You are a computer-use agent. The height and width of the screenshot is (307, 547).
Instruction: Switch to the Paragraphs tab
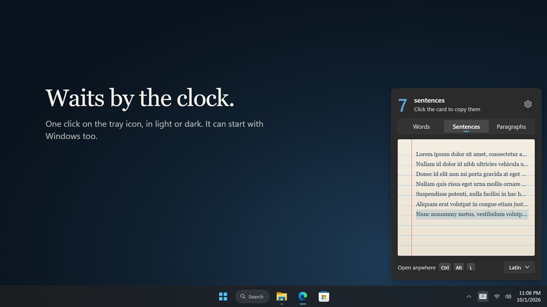[511, 127]
